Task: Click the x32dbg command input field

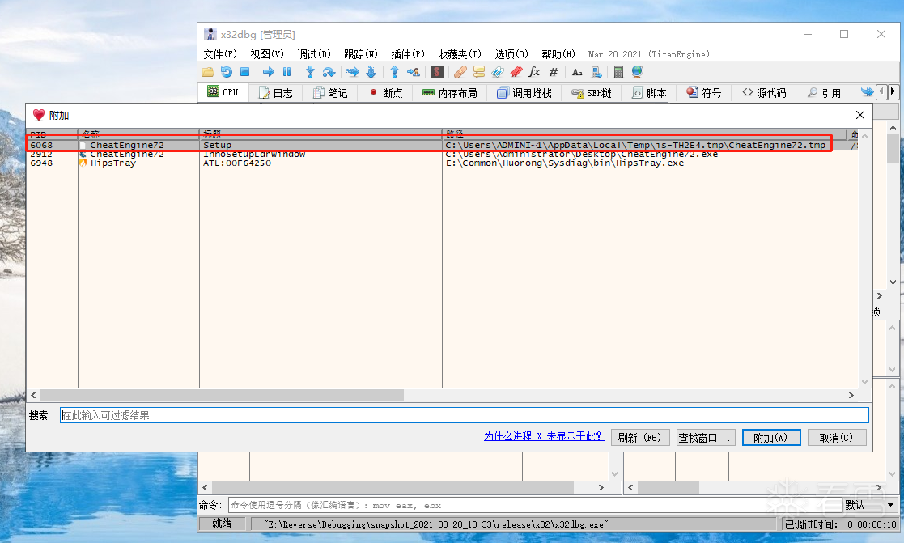Action: (x=534, y=505)
